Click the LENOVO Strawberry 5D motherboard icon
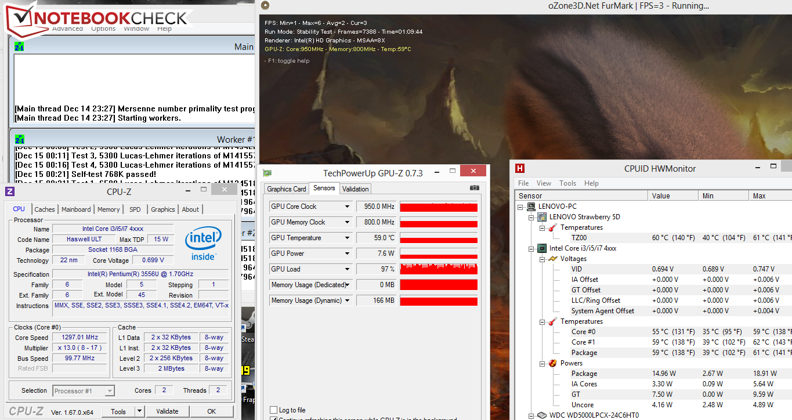The image size is (792, 420). tap(543, 217)
